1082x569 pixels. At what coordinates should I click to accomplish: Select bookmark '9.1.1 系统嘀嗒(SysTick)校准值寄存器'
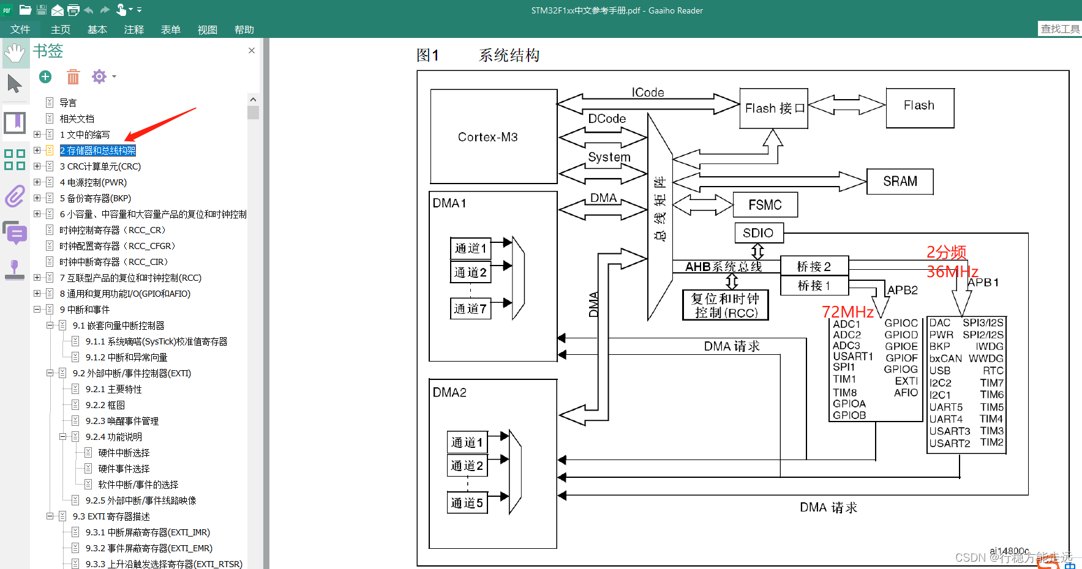(x=156, y=341)
